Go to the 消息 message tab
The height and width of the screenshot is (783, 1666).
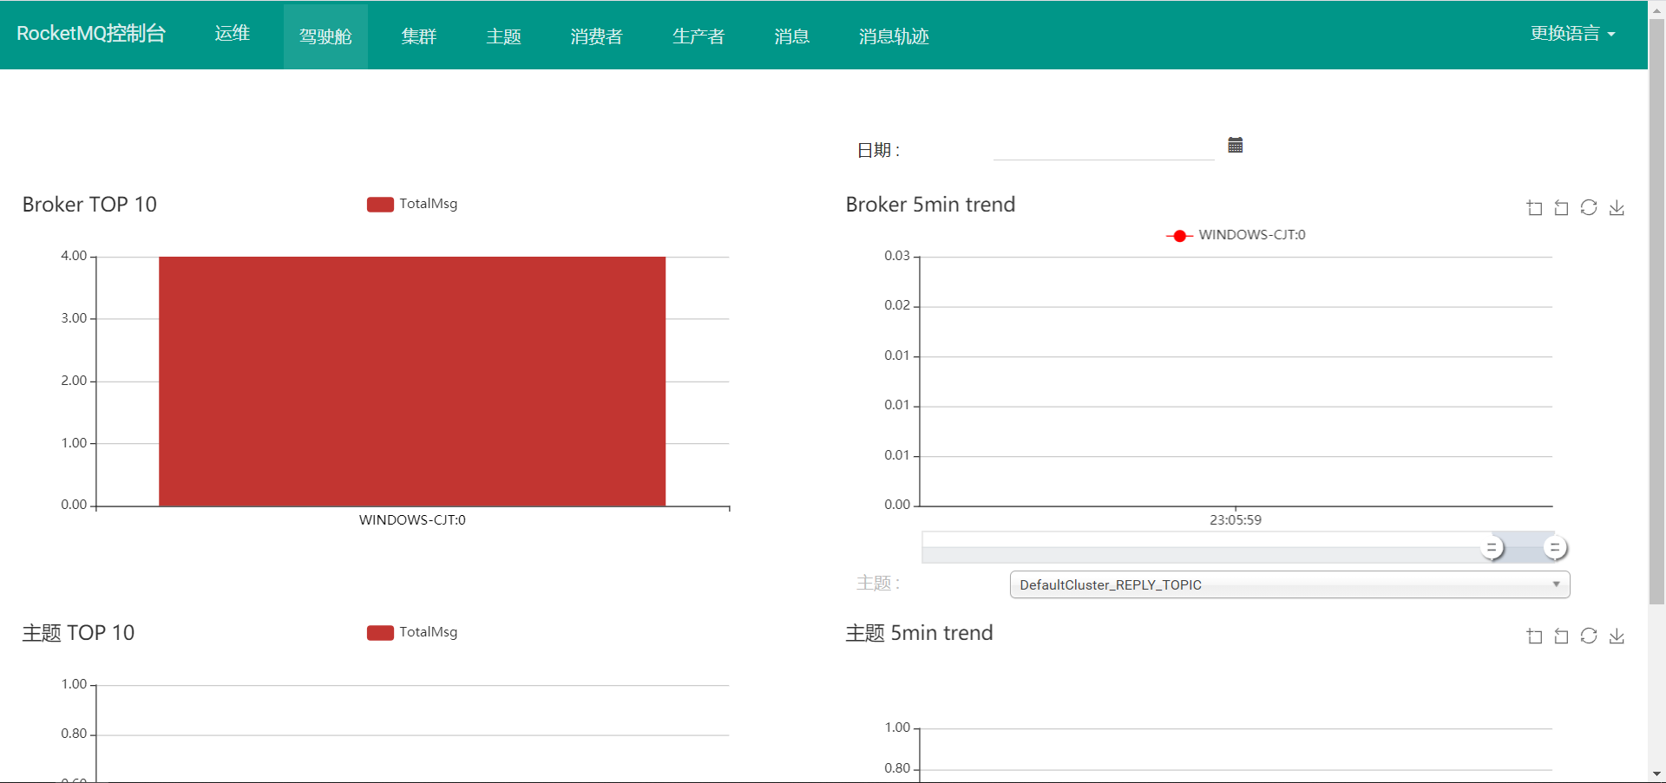[791, 36]
